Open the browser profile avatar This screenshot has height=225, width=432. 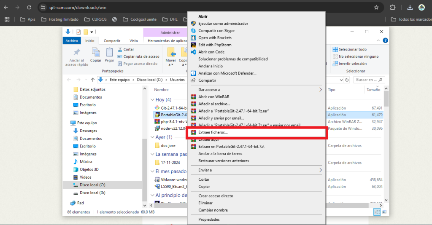[x=421, y=8]
